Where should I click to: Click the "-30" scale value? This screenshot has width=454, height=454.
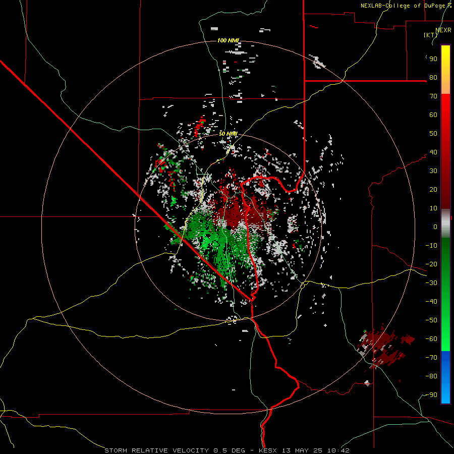tap(431, 283)
